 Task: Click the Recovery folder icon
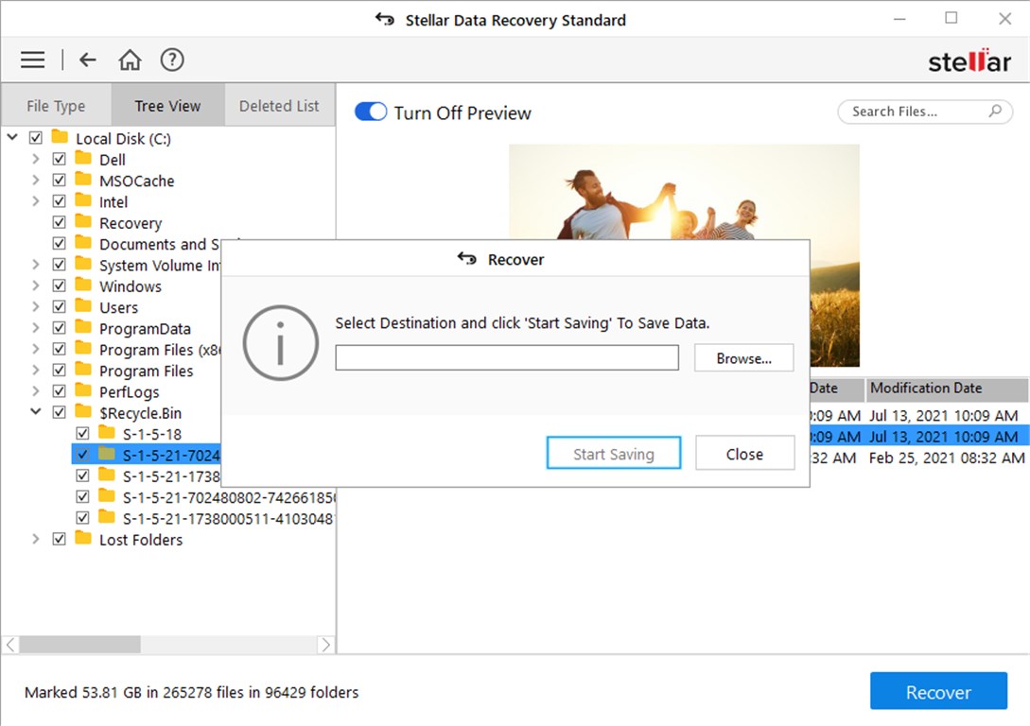click(x=83, y=220)
